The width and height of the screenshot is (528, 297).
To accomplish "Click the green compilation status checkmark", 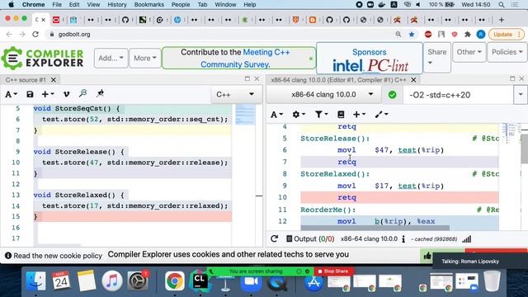I will pyautogui.click(x=393, y=95).
